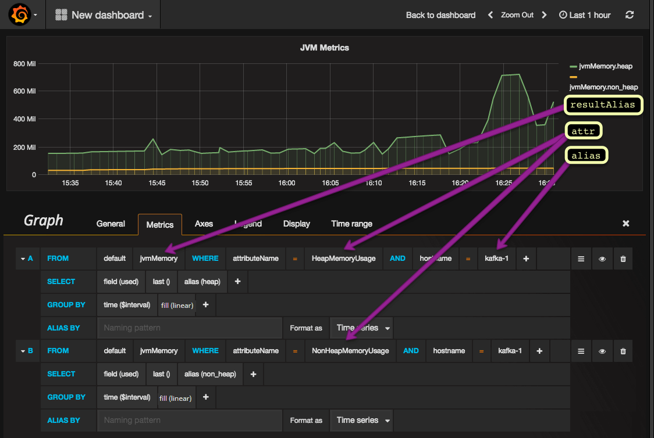Click the AND condition in query A
The width and height of the screenshot is (654, 438).
point(397,259)
